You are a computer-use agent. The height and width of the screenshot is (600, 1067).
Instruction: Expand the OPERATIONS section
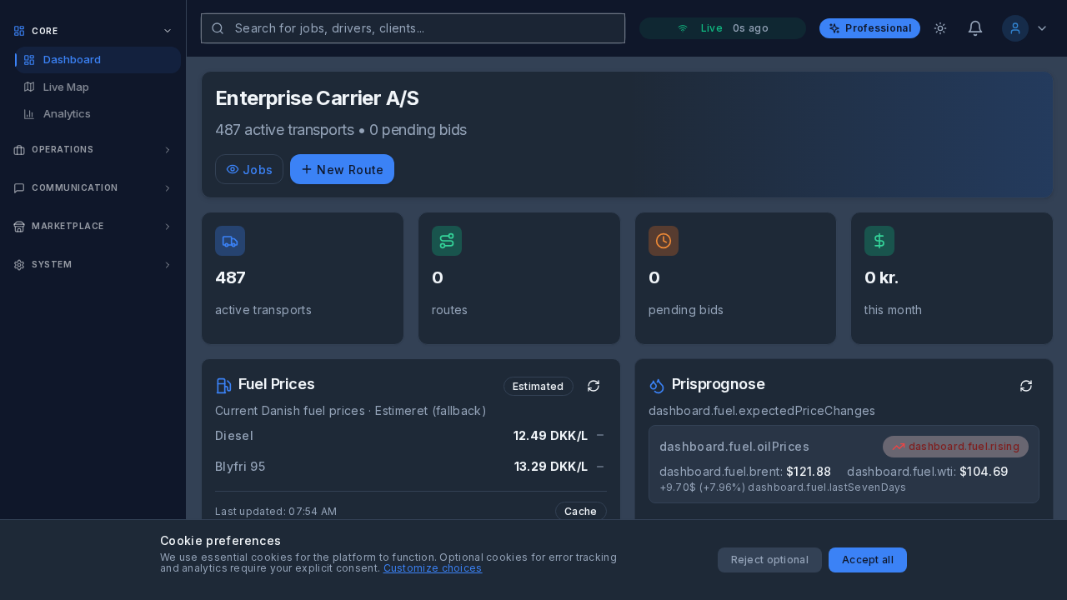point(92,150)
